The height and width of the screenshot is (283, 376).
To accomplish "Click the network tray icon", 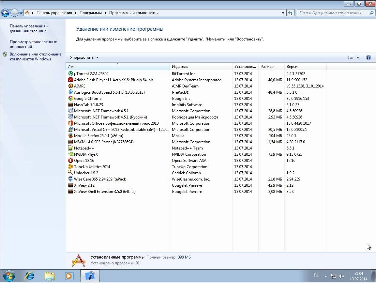I will [x=333, y=276].
